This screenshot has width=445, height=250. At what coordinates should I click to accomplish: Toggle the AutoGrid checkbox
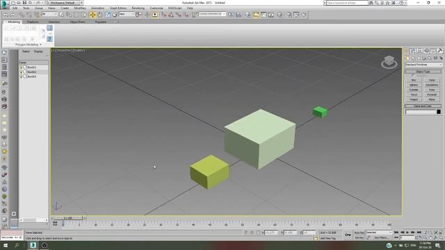pos(412,76)
